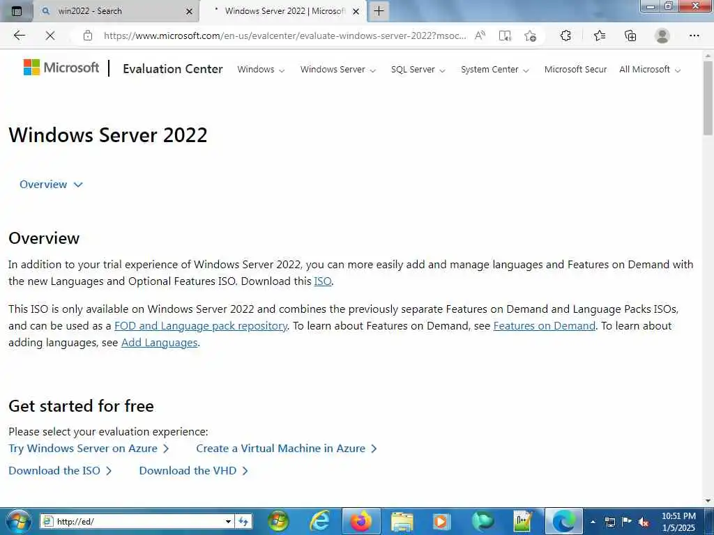714x535 pixels.
Task: Click the page vertical scrollbar thumb
Action: coord(708,98)
